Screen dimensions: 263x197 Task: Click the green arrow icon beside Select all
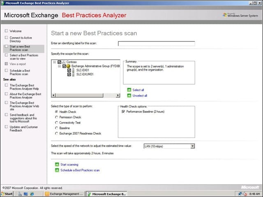(129, 90)
